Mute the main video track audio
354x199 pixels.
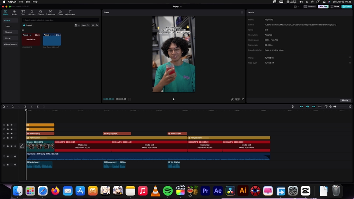click(15, 146)
